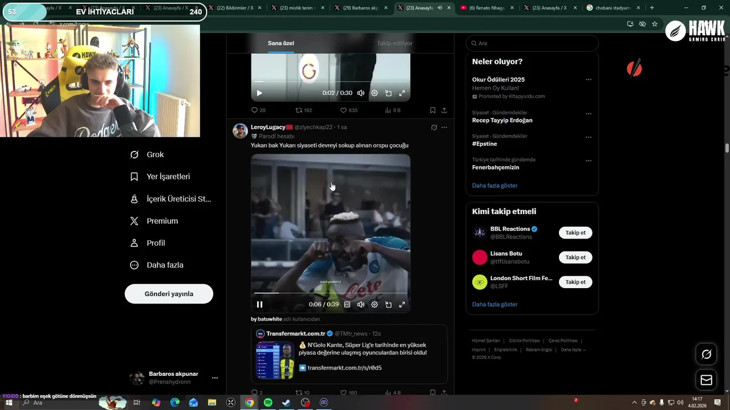Toggle captions on the 0:39 video

(347, 305)
